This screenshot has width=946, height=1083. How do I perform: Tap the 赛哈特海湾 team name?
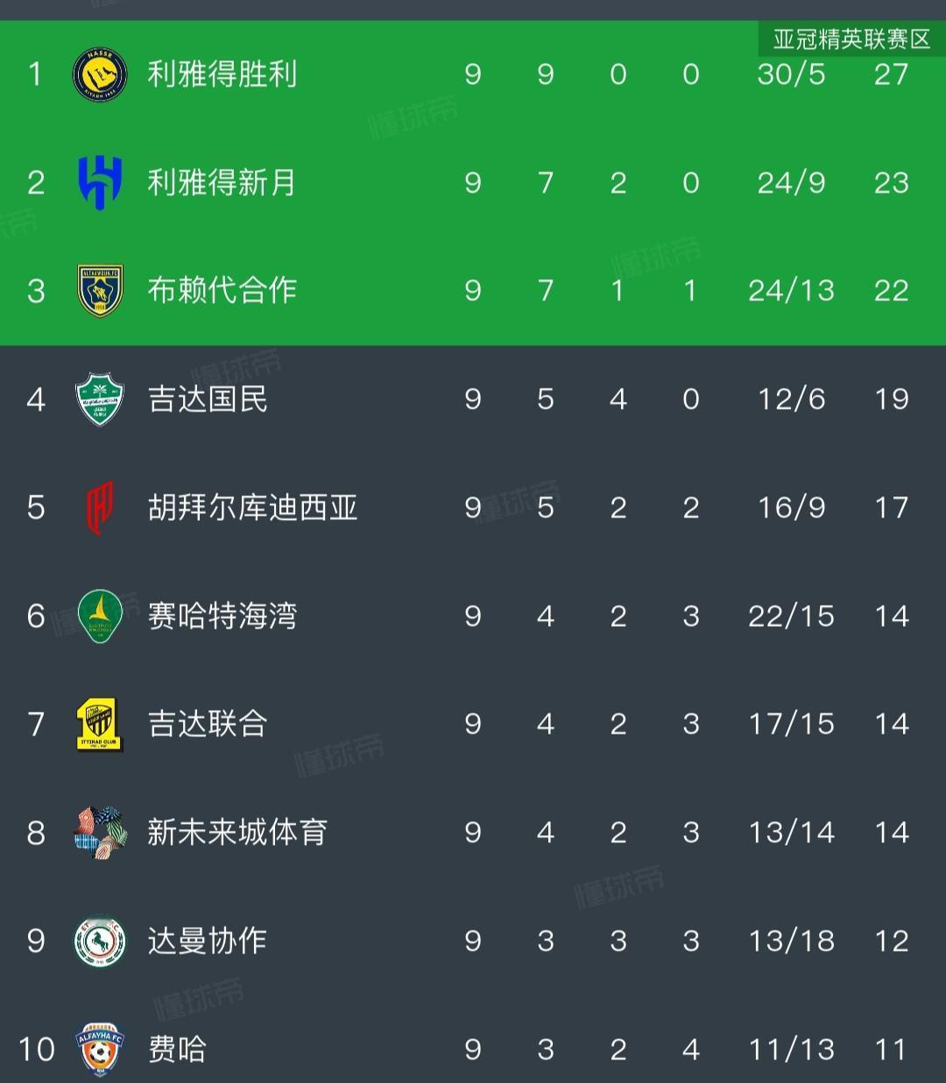[222, 615]
